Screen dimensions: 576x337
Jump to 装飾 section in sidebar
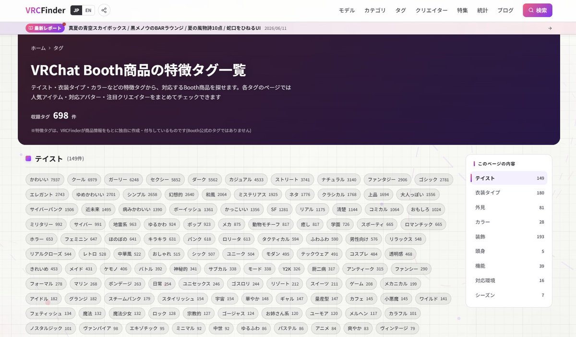click(509, 237)
